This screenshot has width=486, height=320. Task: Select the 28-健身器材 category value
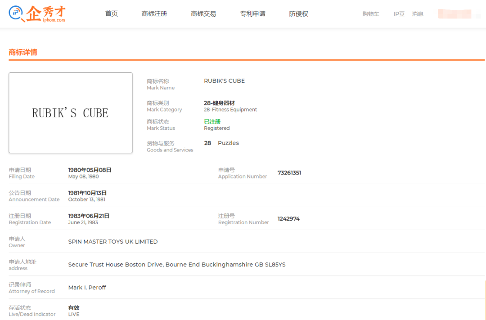click(x=219, y=103)
